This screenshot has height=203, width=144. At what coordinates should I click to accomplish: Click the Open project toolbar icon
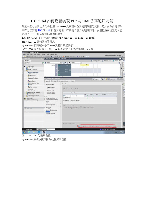click(25, 56)
